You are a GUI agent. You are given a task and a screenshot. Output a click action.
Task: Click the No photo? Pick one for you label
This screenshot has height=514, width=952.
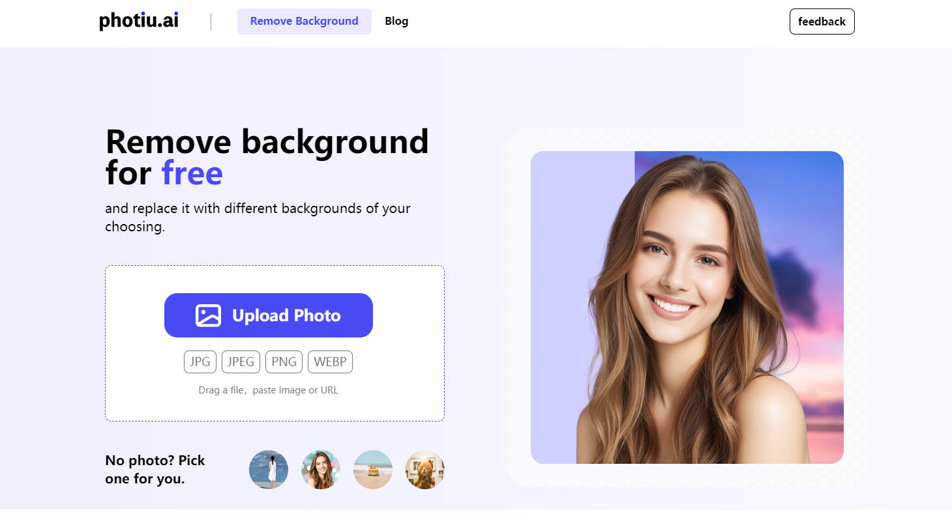(155, 469)
